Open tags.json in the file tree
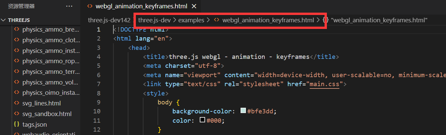Viewport: 446px width, 135px height. pyautogui.click(x=34, y=125)
